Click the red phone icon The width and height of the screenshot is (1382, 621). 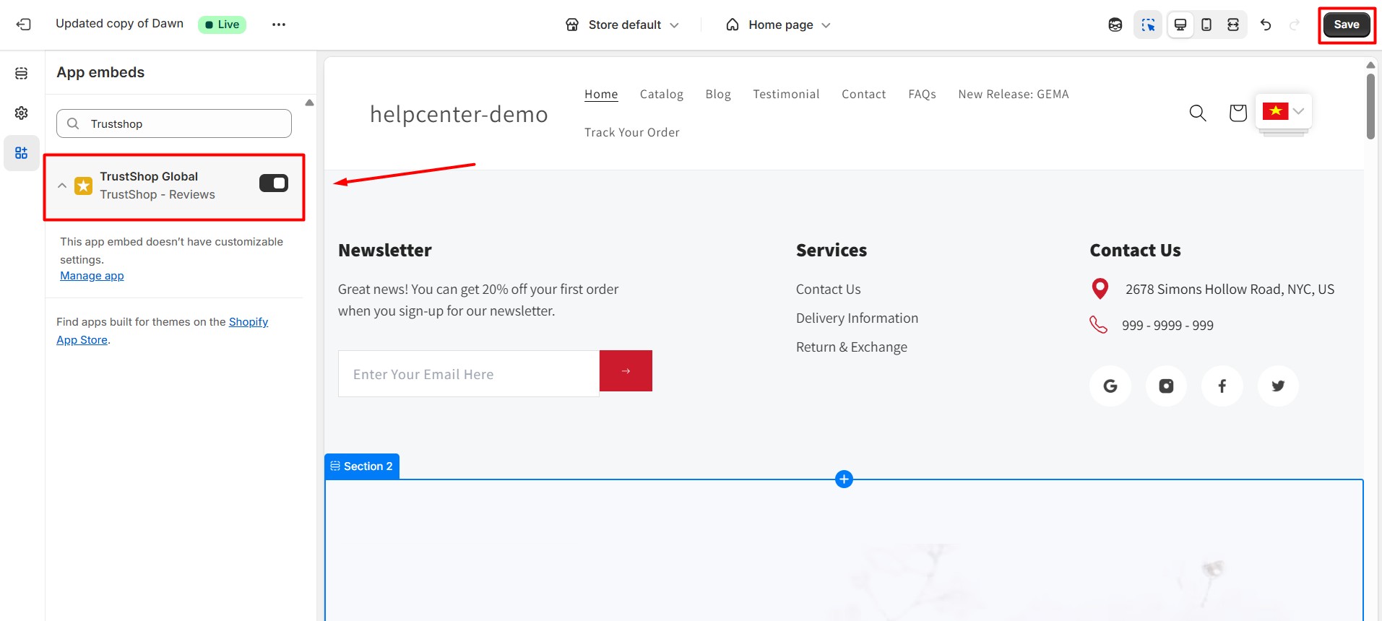(x=1098, y=325)
